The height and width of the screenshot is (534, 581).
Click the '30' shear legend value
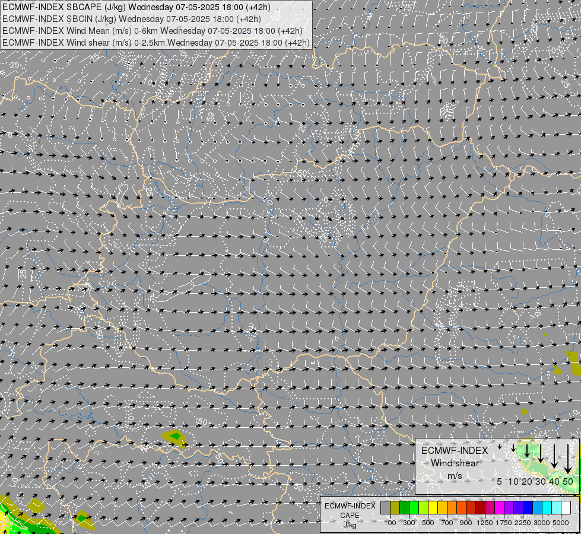point(541,481)
